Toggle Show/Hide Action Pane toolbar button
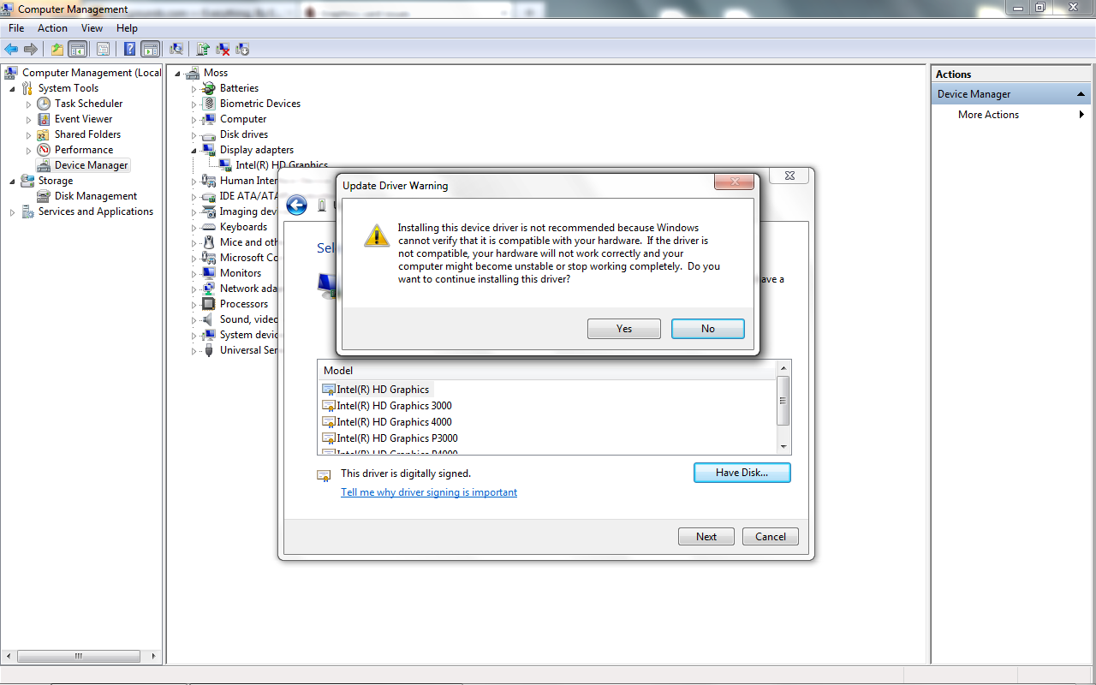The height and width of the screenshot is (685, 1096). coord(151,49)
